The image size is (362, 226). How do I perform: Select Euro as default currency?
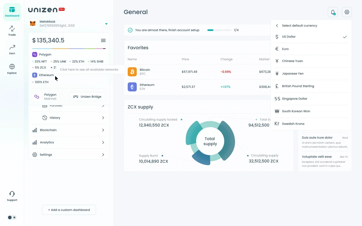pos(311,49)
